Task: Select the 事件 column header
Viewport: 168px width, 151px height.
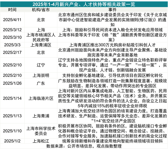Action: 112,10
